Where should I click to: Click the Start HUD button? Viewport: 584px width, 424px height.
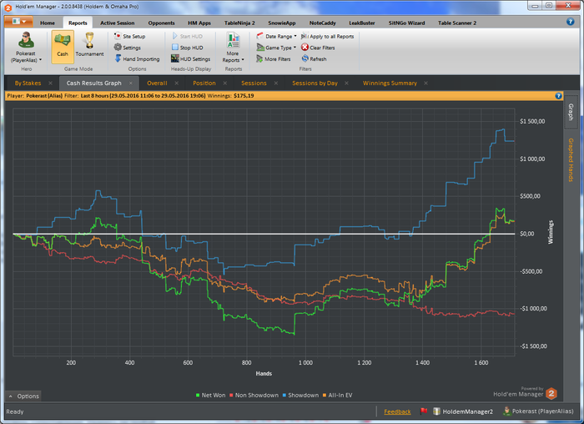[188, 36]
